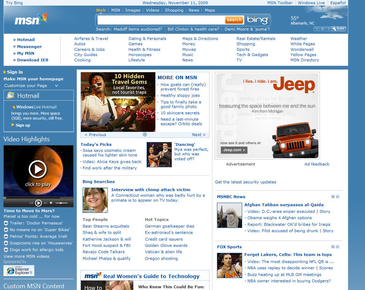
Task: Click in the Bing search input box
Action: point(161,20)
